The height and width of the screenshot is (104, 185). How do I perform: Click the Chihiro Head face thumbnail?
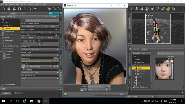tap(163, 70)
